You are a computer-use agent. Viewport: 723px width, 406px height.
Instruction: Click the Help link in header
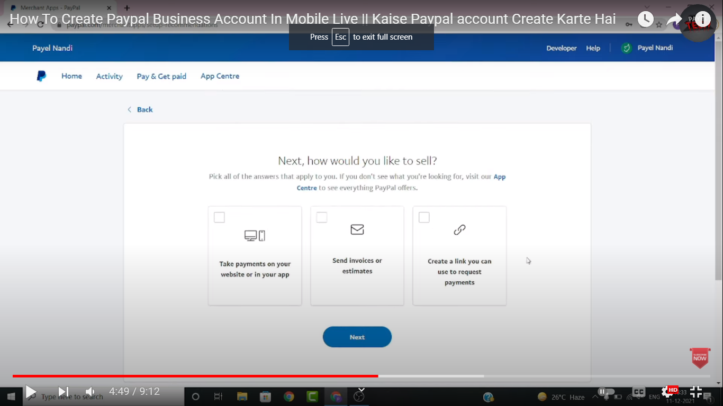point(593,48)
